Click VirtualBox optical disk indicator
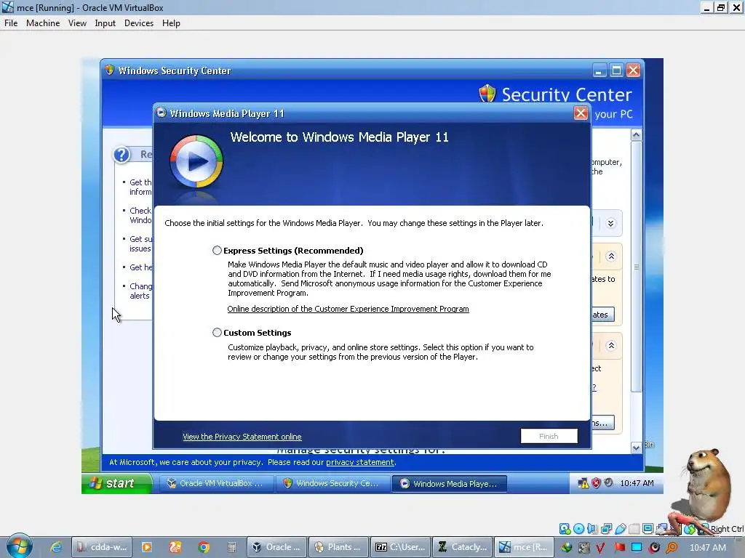Image resolution: width=745 pixels, height=558 pixels. (578, 529)
